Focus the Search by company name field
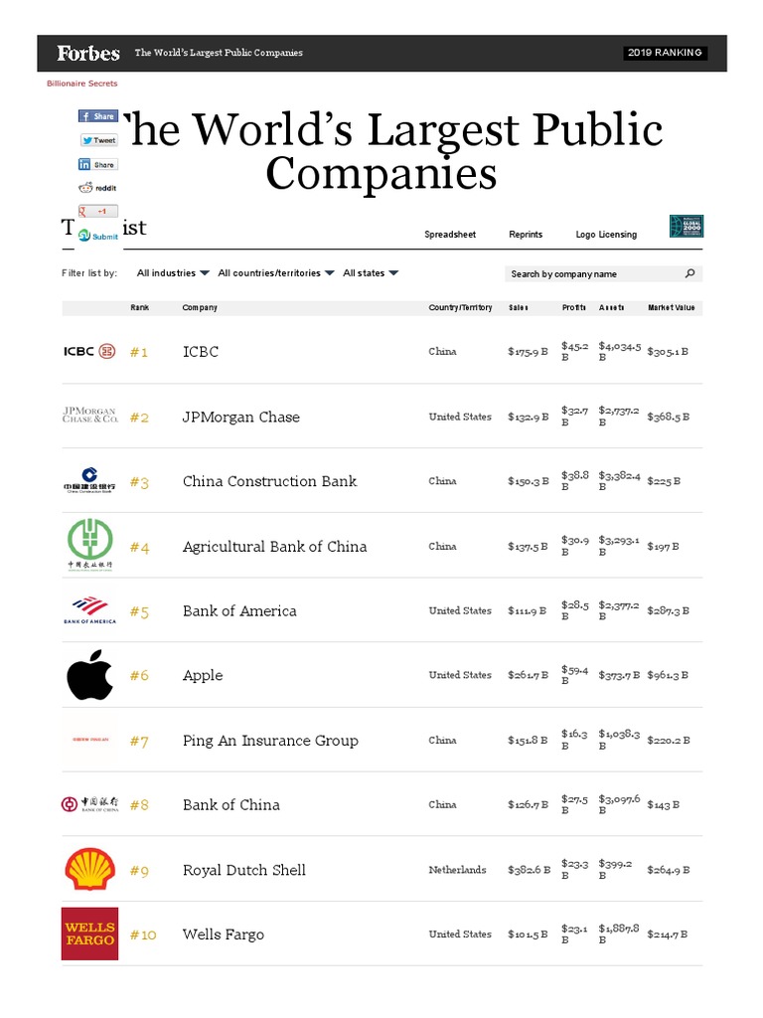763x1018 pixels. (594, 273)
